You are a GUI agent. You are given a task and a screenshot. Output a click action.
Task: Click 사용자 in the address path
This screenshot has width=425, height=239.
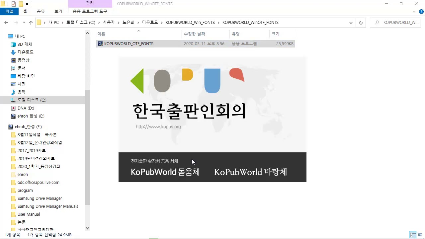tap(109, 23)
